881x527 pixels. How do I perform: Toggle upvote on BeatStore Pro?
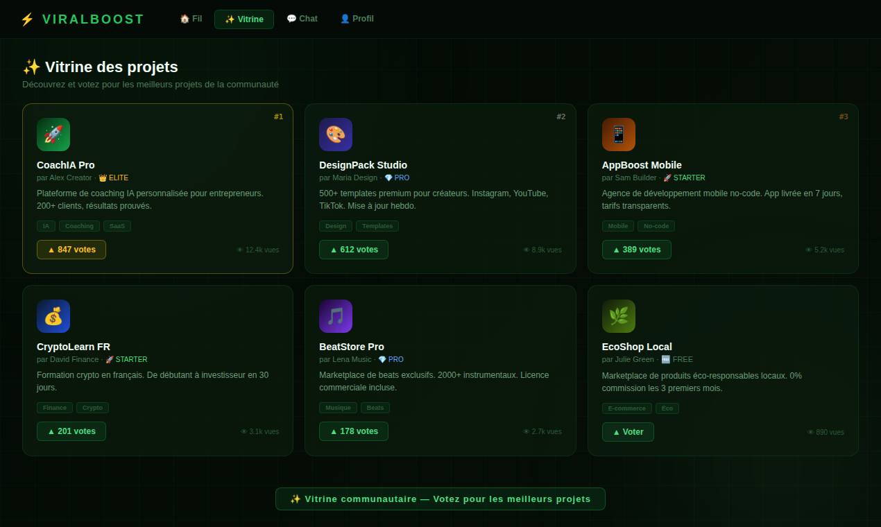point(354,431)
